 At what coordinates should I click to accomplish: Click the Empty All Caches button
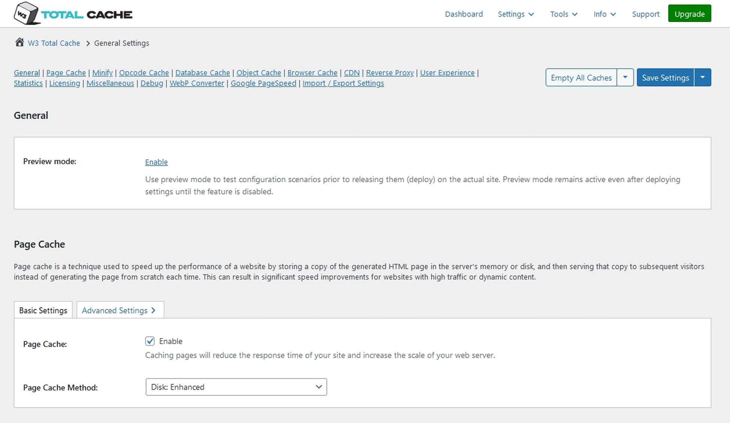pyautogui.click(x=581, y=77)
